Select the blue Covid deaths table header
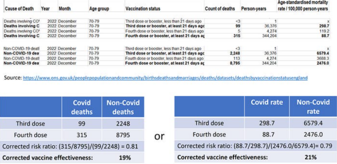The height and width of the screenshot is (164, 337). click(82, 107)
